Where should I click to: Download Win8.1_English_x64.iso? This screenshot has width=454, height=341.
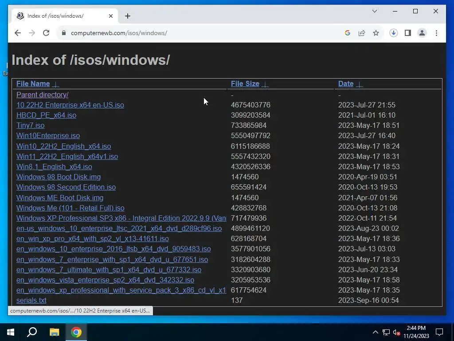point(54,167)
